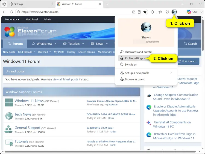Viewport: 205px width, 154px height.
Task: Open a new tab with plus button
Action: point(107,4)
